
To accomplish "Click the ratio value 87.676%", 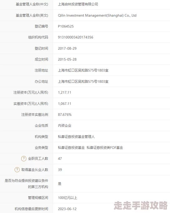I will (x=65, y=114).
